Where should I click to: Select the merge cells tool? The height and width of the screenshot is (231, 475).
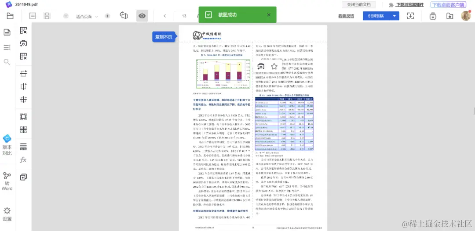(23, 117)
